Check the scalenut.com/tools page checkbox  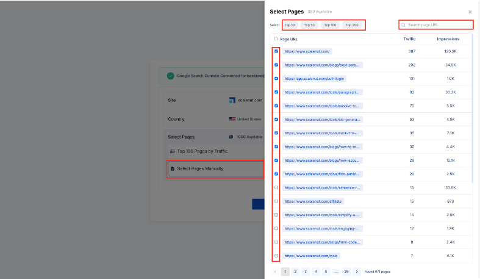coord(276,256)
